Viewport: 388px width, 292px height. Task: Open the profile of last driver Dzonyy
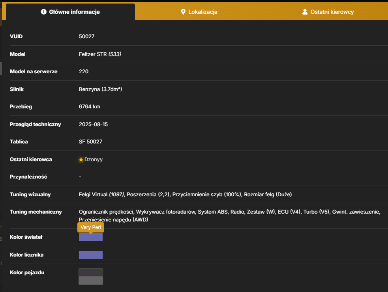coord(94,159)
